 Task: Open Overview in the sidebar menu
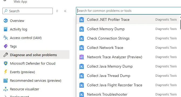click(x=35, y=21)
